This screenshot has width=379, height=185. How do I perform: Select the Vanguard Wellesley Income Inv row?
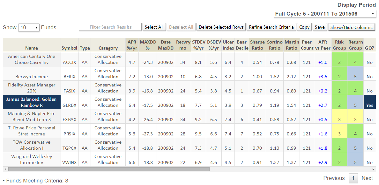pos(32,159)
